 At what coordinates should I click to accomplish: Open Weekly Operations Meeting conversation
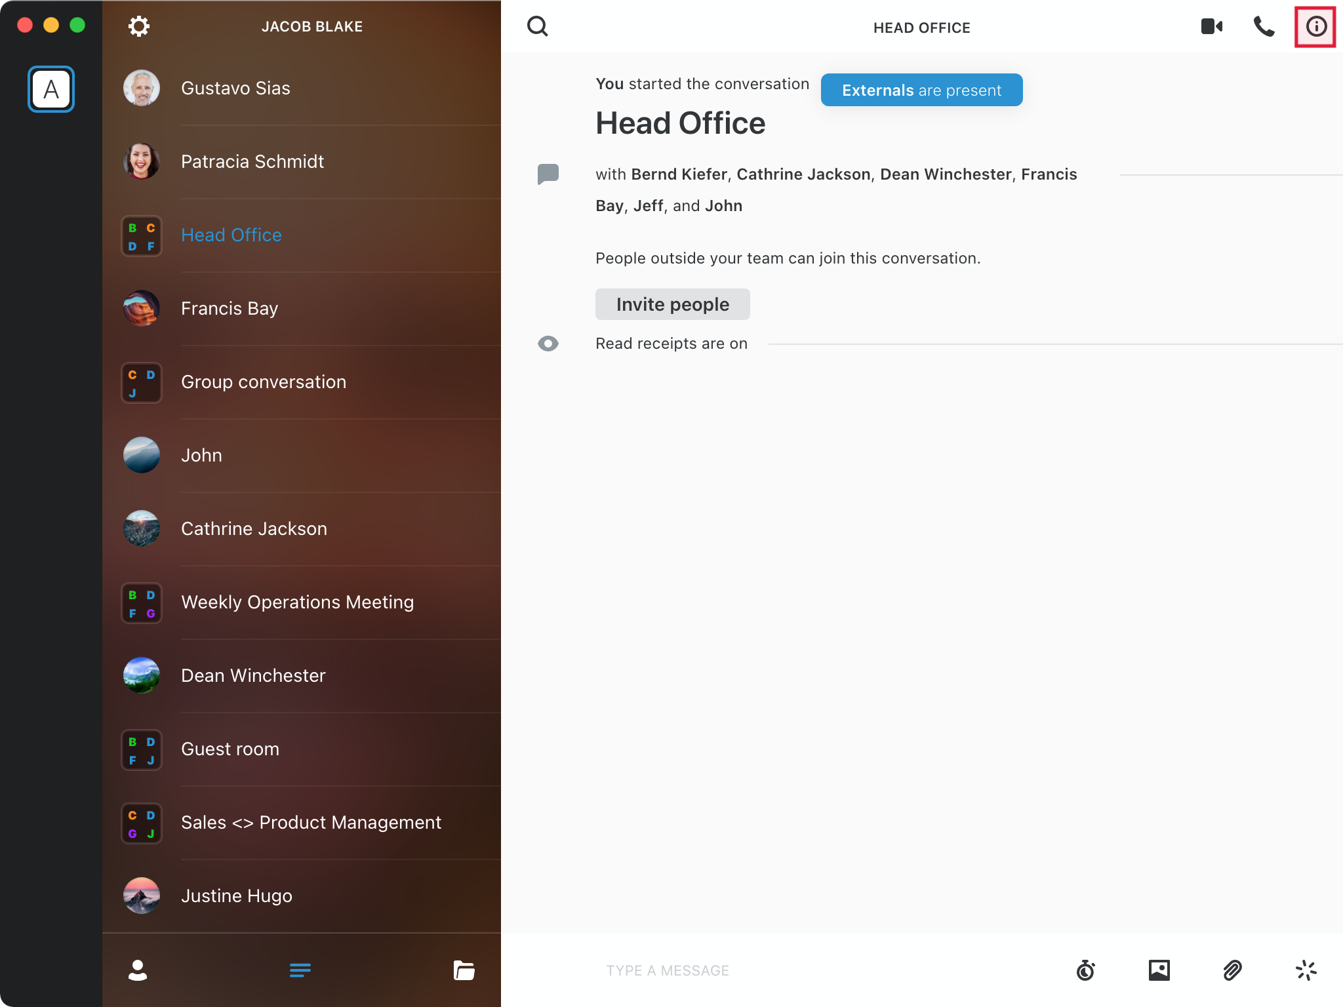pyautogui.click(x=302, y=602)
